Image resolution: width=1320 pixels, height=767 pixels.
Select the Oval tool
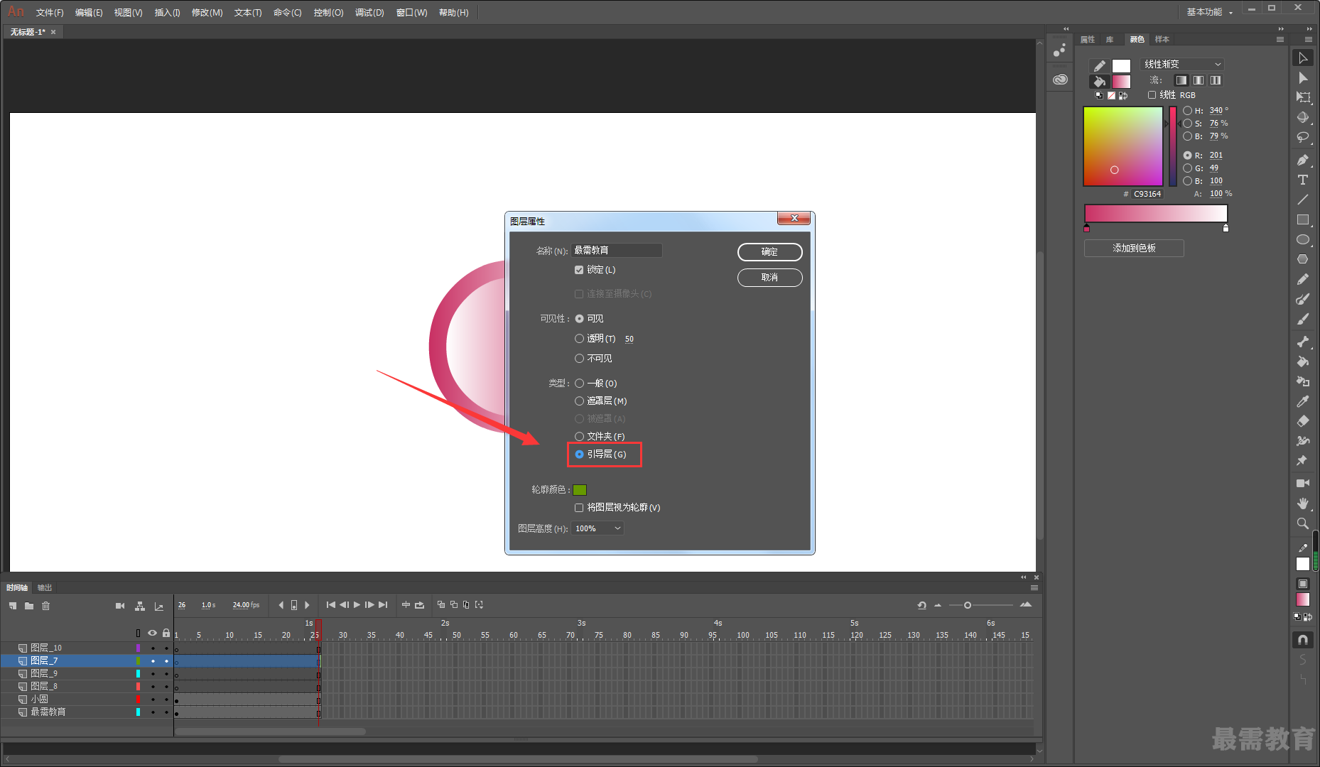(x=1302, y=240)
